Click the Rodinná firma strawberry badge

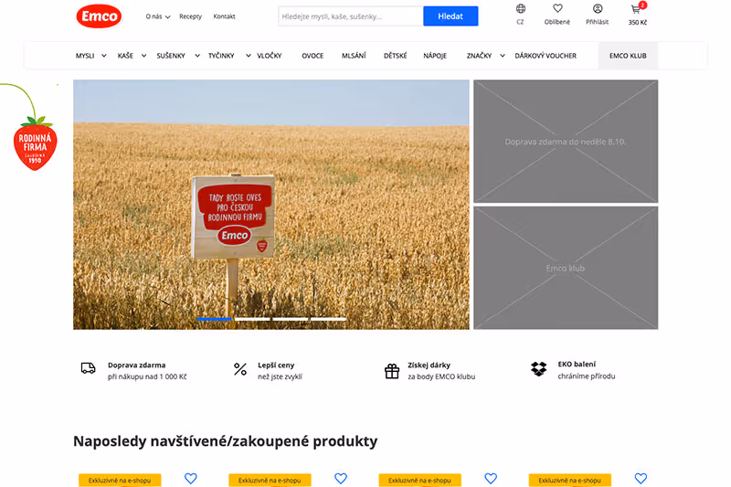[x=36, y=143]
